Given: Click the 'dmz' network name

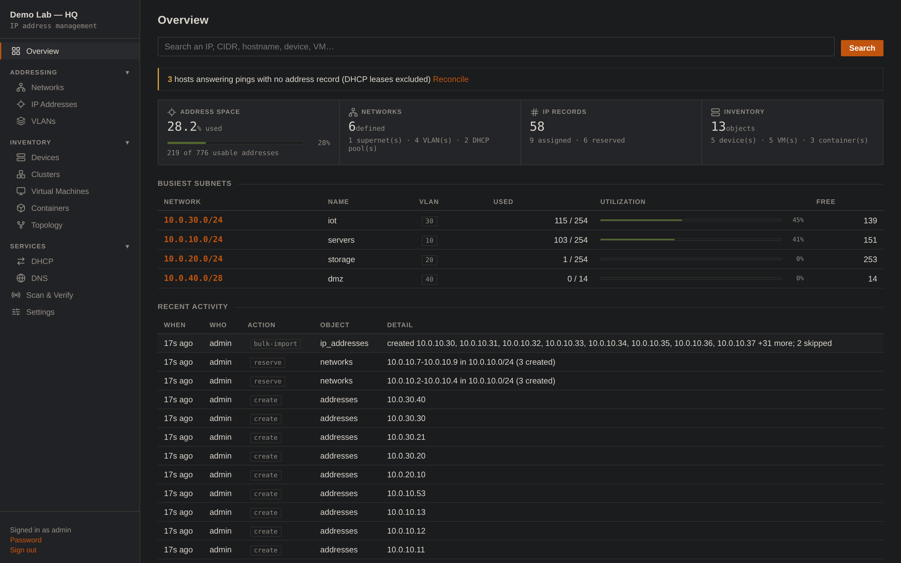Looking at the screenshot, I should (335, 279).
